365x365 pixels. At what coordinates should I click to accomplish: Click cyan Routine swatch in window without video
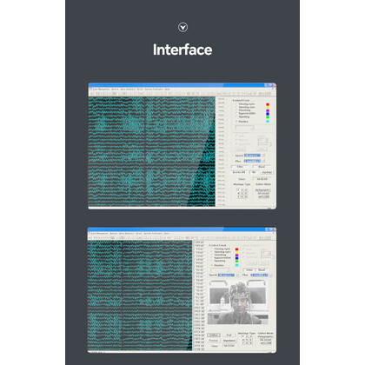[268, 122]
